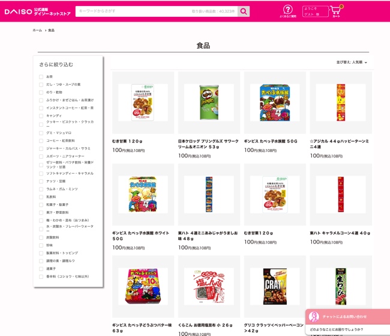Screen dimensions: 390x336
Task: Expand the 並び替え: 人気順 sort dropdown
Action: [352, 62]
